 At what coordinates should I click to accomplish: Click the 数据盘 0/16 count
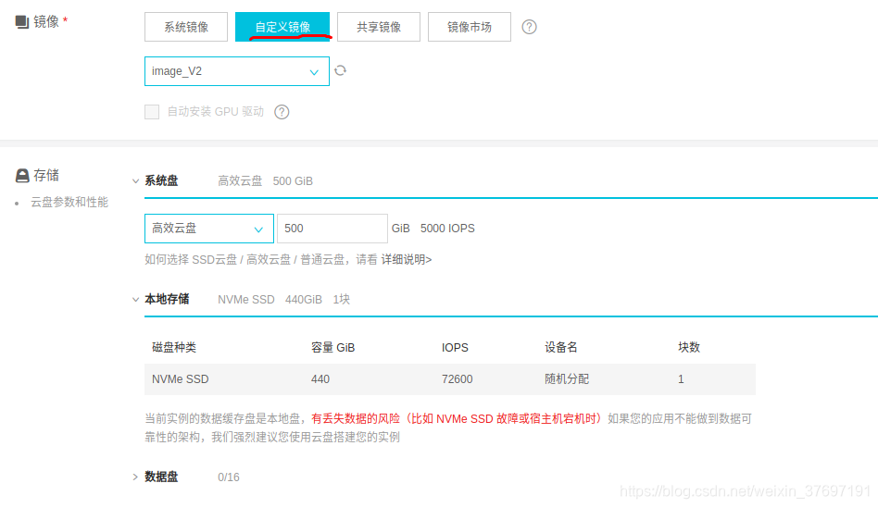229,477
